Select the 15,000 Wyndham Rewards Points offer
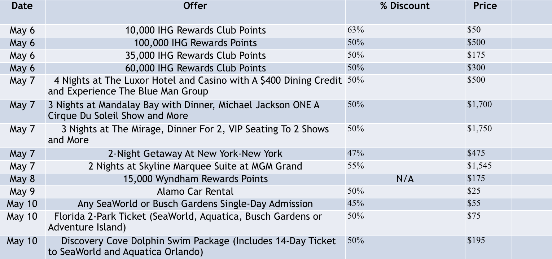The image size is (552, 259). click(195, 179)
